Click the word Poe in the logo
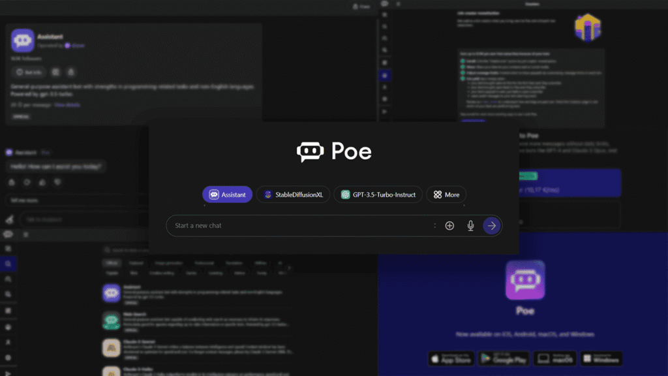668x376 pixels. click(352, 151)
